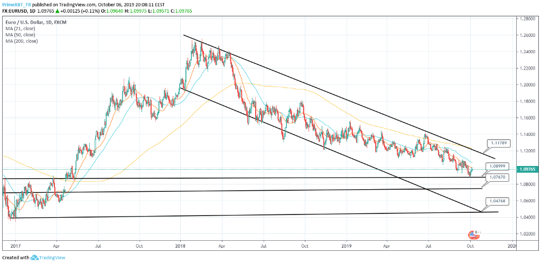This screenshot has height=264, width=541.
Task: Select the MA (200, close) indicator legend
Action: point(21,41)
